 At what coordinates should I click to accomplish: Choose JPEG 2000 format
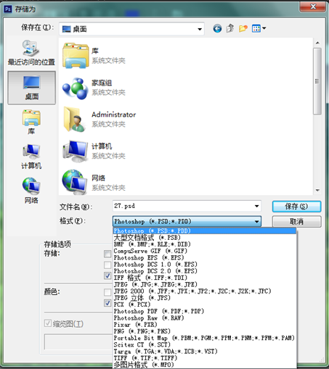pos(205,291)
